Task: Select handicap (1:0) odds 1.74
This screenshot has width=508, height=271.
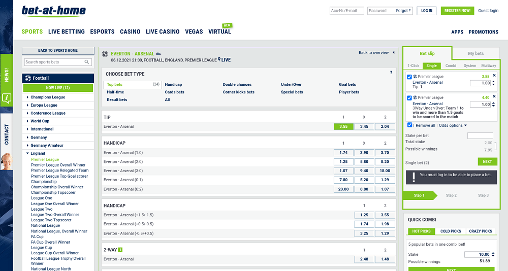Action: 343,152
